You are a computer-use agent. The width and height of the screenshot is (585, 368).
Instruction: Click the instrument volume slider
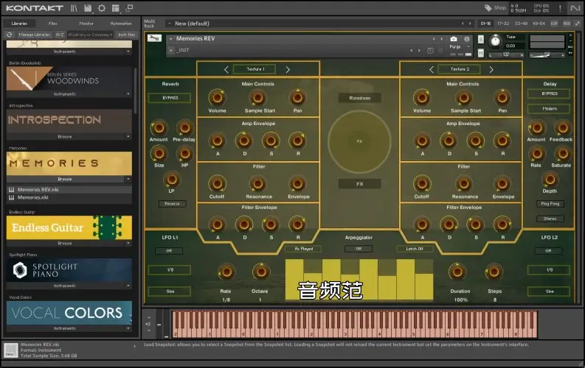(x=547, y=55)
